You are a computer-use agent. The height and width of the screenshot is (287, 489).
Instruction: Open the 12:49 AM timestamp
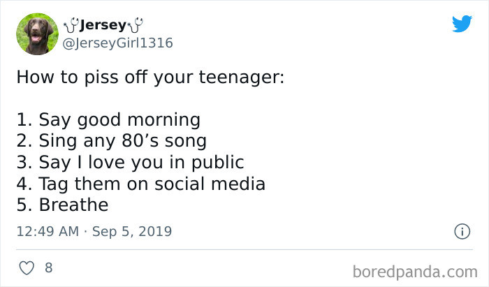pos(48,231)
